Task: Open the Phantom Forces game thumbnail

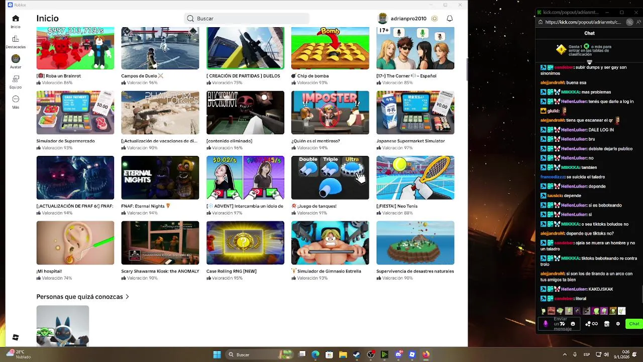Action: tap(160, 113)
